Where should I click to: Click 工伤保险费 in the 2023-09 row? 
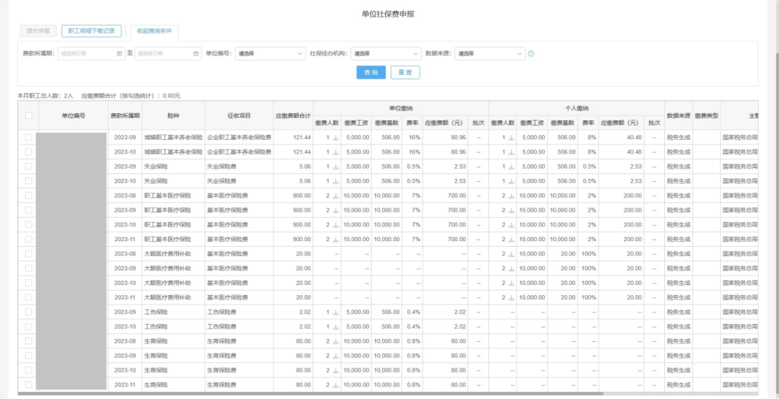tap(221, 312)
